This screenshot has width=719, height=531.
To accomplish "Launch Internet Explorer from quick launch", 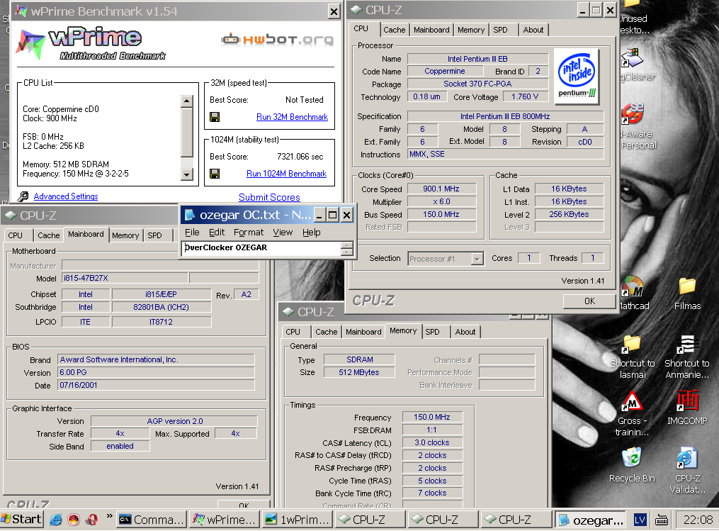I will tap(56, 520).
